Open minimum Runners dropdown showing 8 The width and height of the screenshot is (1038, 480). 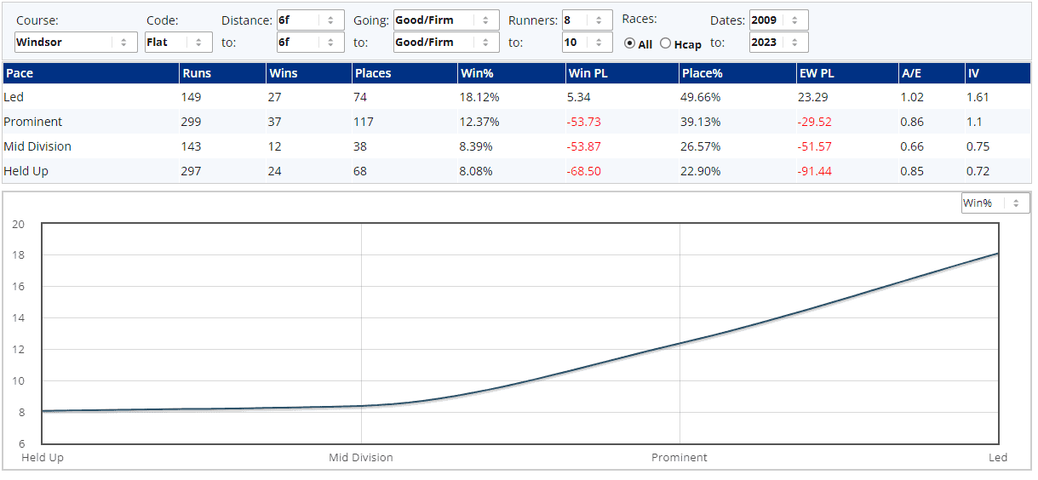587,20
